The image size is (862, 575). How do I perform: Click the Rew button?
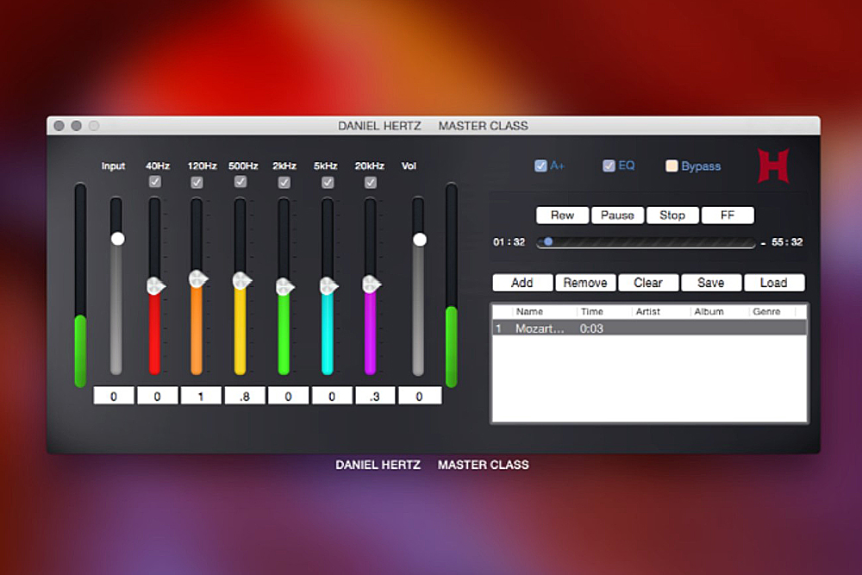(562, 215)
